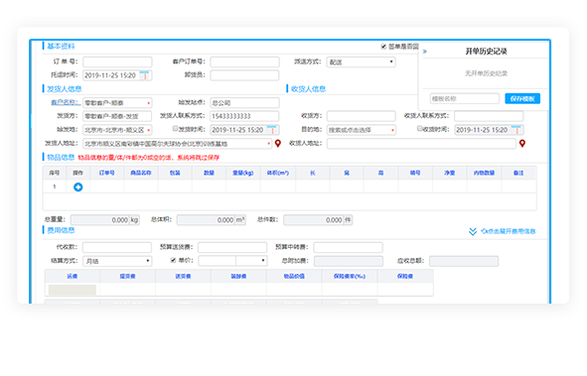Open 目的地 search selector

click(361, 130)
